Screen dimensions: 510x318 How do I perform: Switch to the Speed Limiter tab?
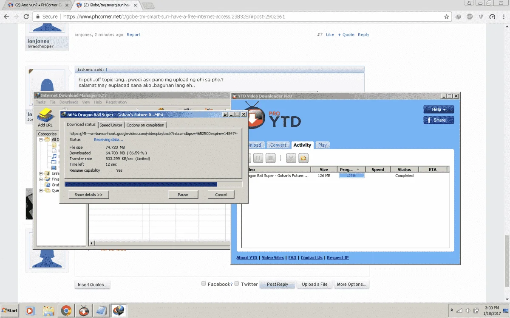[x=111, y=125]
